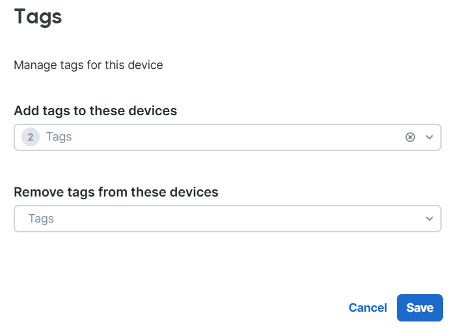456x328 pixels.
Task: Click the Add tags to these devices label
Action: [96, 111]
